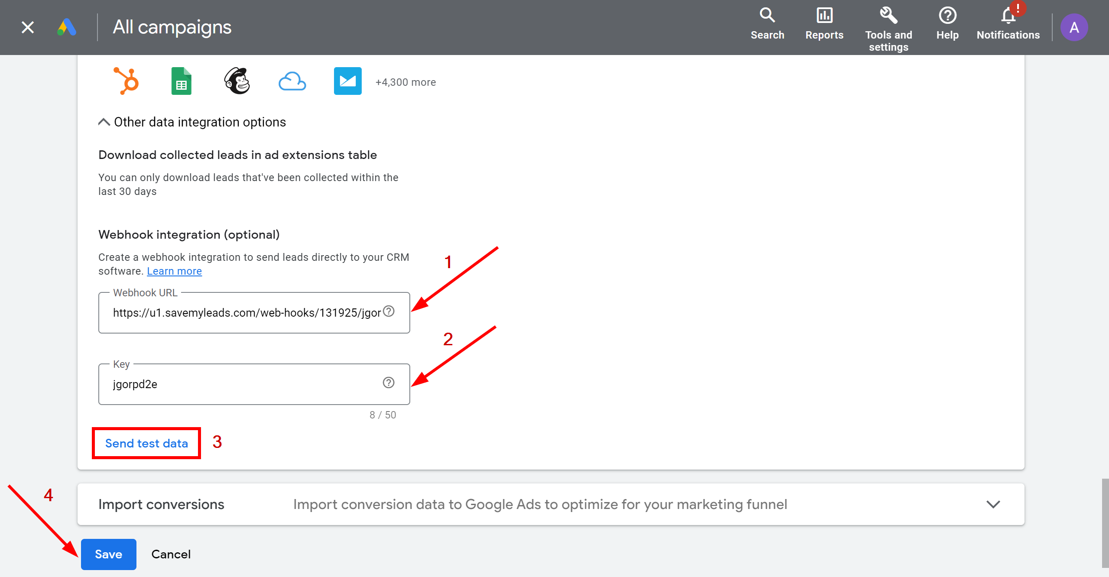
Task: Click Send test data
Action: click(x=146, y=443)
